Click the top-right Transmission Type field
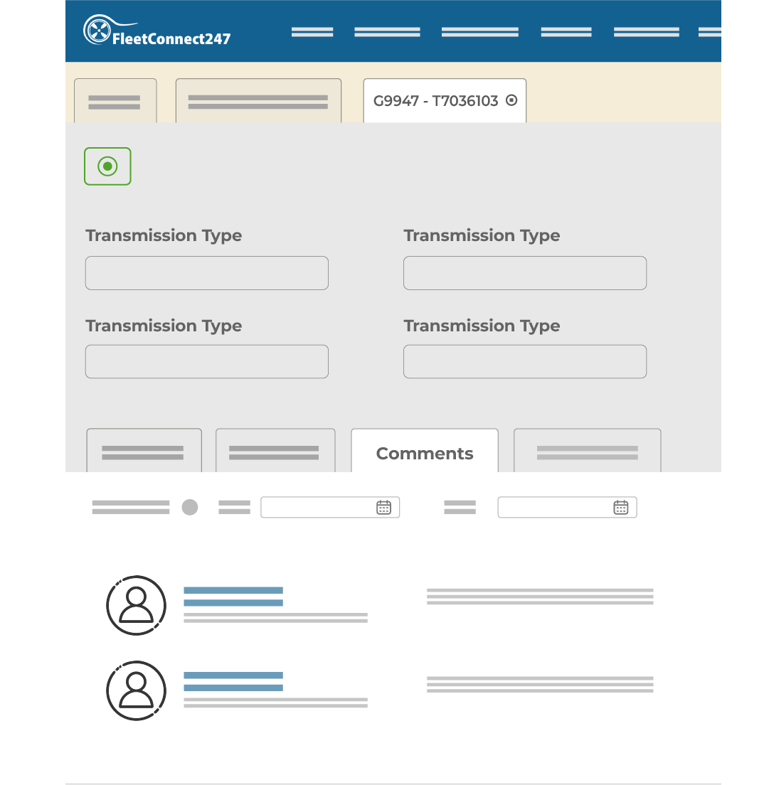 coord(524,273)
